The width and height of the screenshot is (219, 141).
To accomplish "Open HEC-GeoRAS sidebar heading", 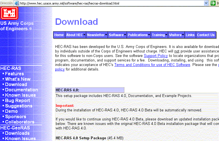I will [15, 128].
